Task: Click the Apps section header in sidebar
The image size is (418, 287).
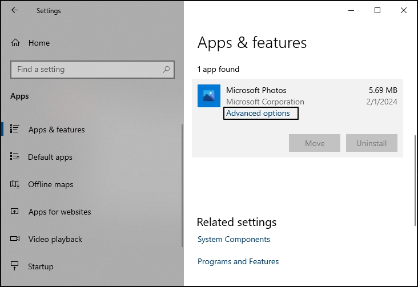Action: coord(19,96)
